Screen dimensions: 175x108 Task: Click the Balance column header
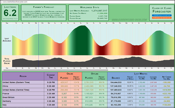click(x=116, y=78)
